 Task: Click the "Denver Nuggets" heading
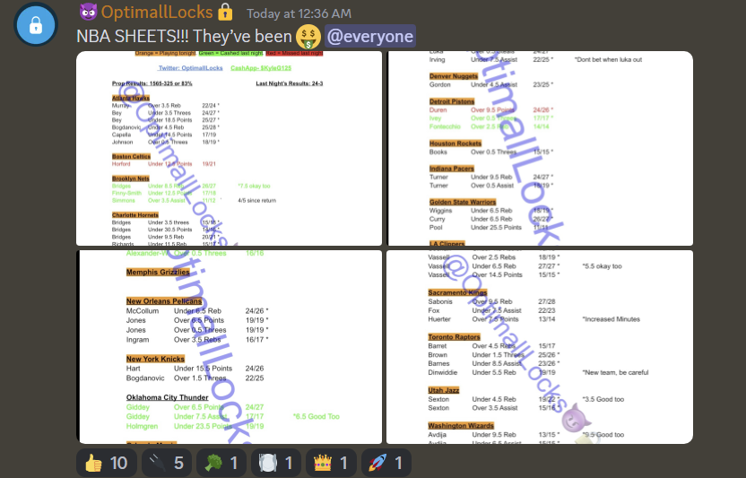point(454,75)
